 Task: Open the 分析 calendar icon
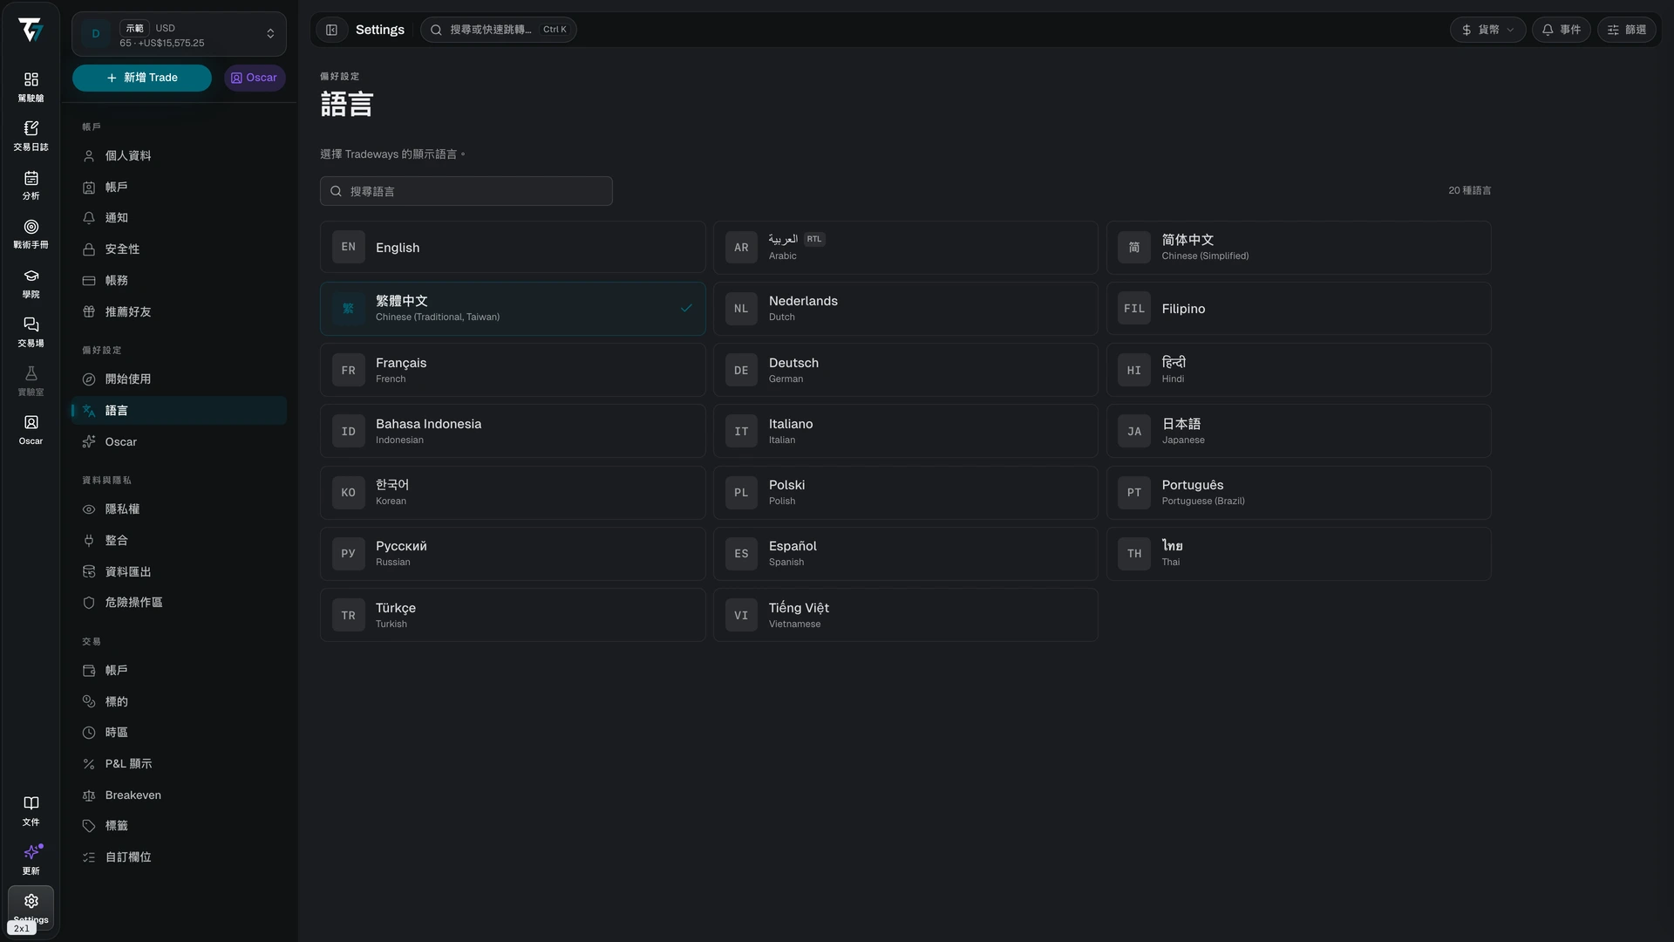click(31, 185)
